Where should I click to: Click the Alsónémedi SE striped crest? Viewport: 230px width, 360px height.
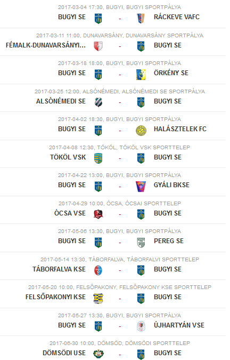(x=98, y=102)
